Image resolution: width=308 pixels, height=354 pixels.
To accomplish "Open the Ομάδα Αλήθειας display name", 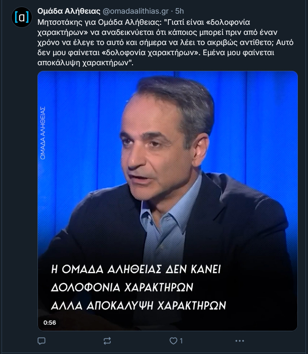I will point(69,11).
